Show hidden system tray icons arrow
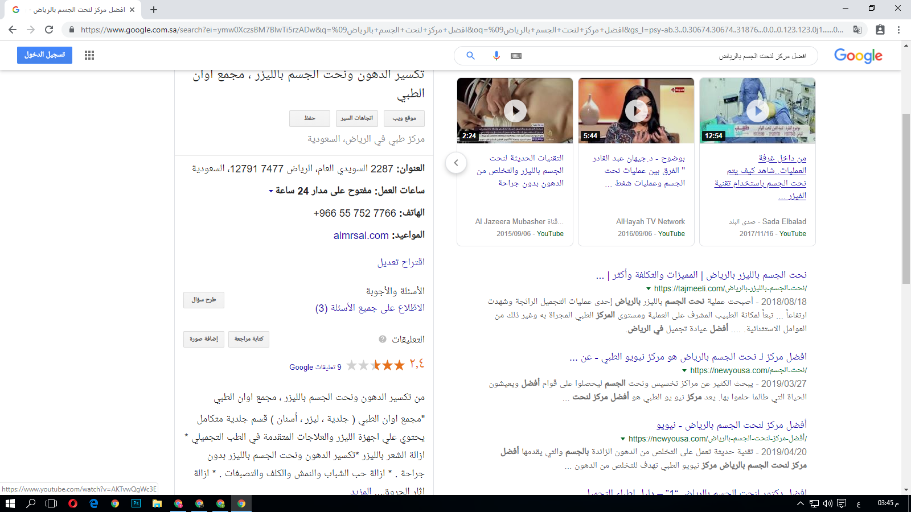 [x=801, y=503]
